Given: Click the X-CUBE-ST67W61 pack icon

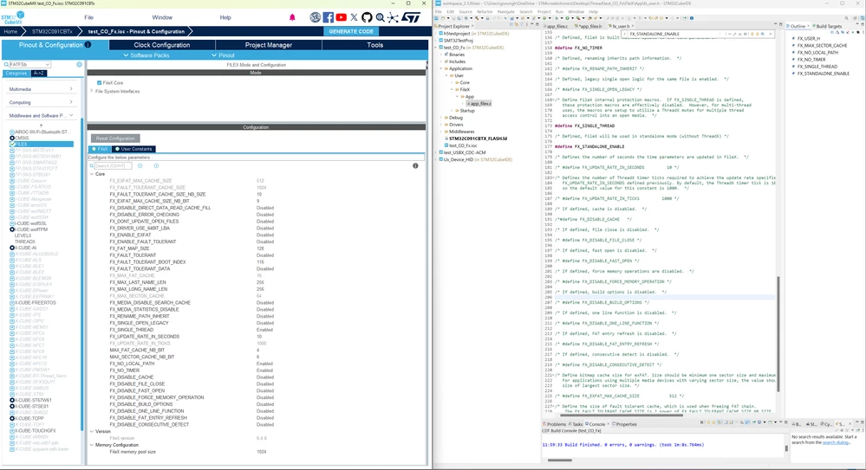Looking at the screenshot, I should (12, 400).
